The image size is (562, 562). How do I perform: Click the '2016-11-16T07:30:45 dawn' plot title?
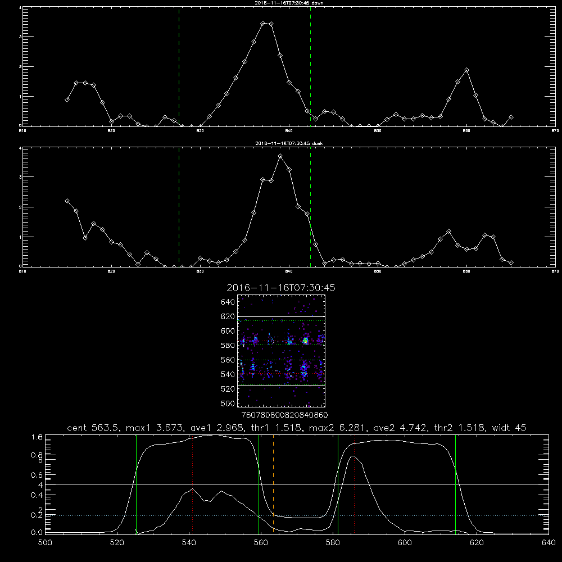pyautogui.click(x=289, y=3)
